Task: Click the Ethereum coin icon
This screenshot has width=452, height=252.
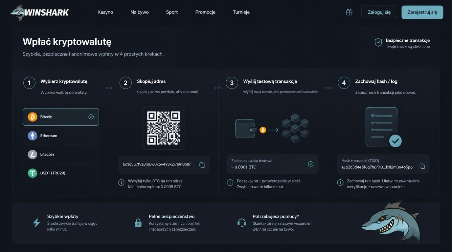Action: pyautogui.click(x=33, y=136)
